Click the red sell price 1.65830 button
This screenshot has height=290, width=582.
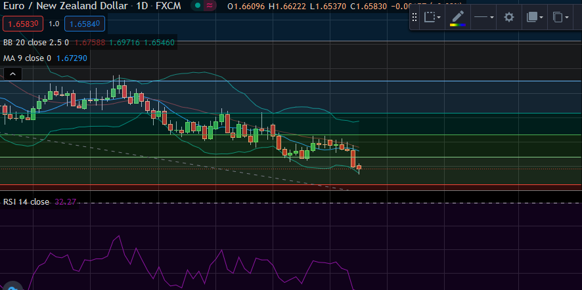coord(22,24)
